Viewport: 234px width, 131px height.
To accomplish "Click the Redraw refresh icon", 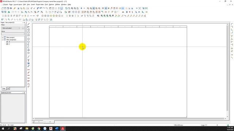I will coord(67,8).
